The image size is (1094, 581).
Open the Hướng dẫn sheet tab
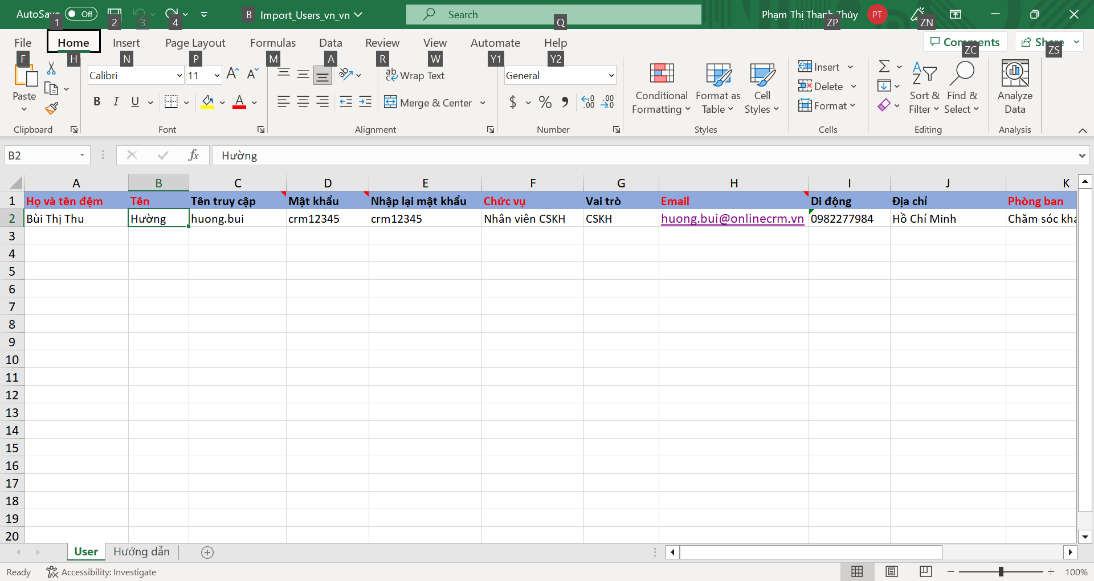pyautogui.click(x=141, y=551)
